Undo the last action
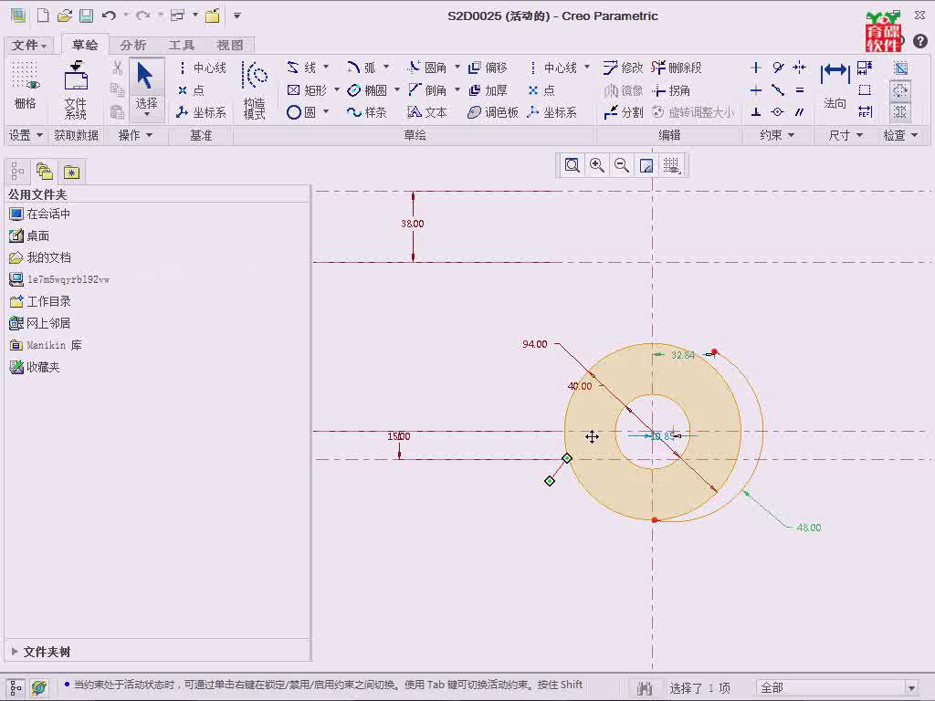The image size is (935, 701). [x=109, y=16]
